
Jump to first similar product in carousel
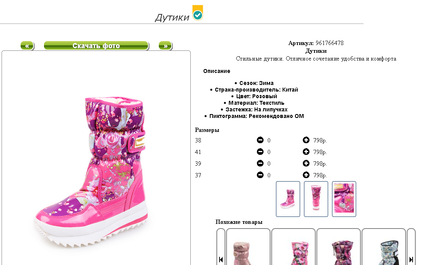pos(221,260)
